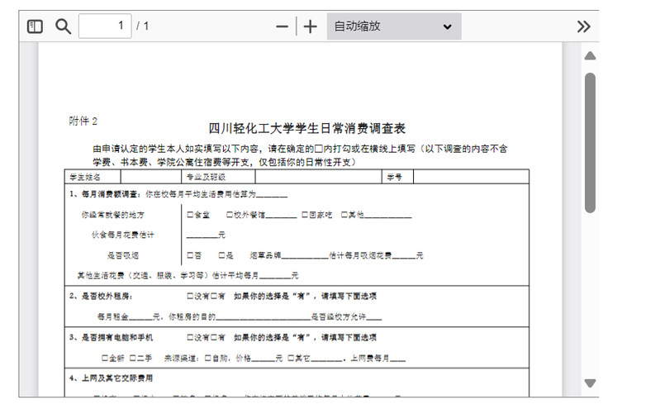Zoom in with the plus button
This screenshot has width=660, height=409.
[x=311, y=26]
